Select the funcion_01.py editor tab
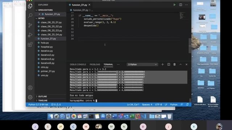This screenshot has width=232, height=130. (79, 5)
